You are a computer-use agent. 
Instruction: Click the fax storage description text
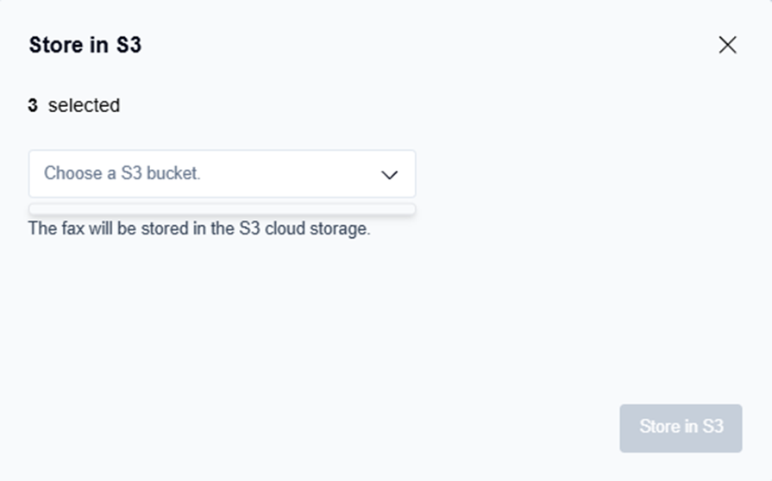tap(199, 230)
